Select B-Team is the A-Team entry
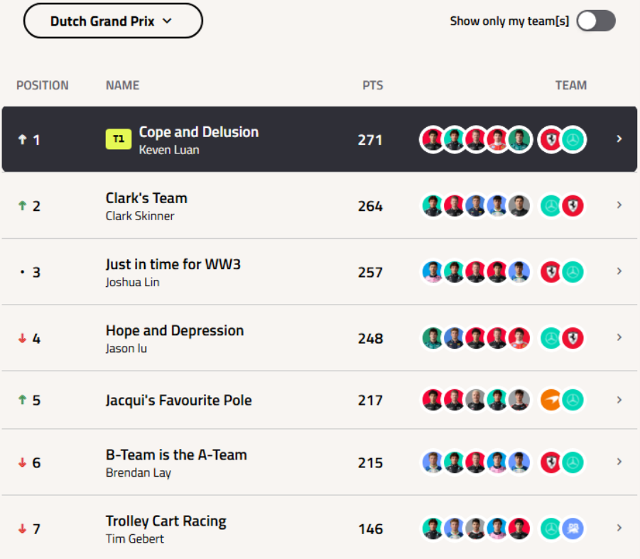 click(319, 462)
